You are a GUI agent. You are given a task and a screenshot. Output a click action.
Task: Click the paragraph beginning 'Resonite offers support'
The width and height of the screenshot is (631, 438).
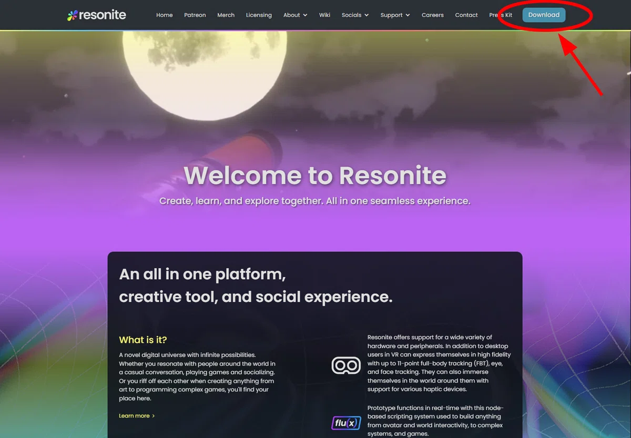(439, 363)
